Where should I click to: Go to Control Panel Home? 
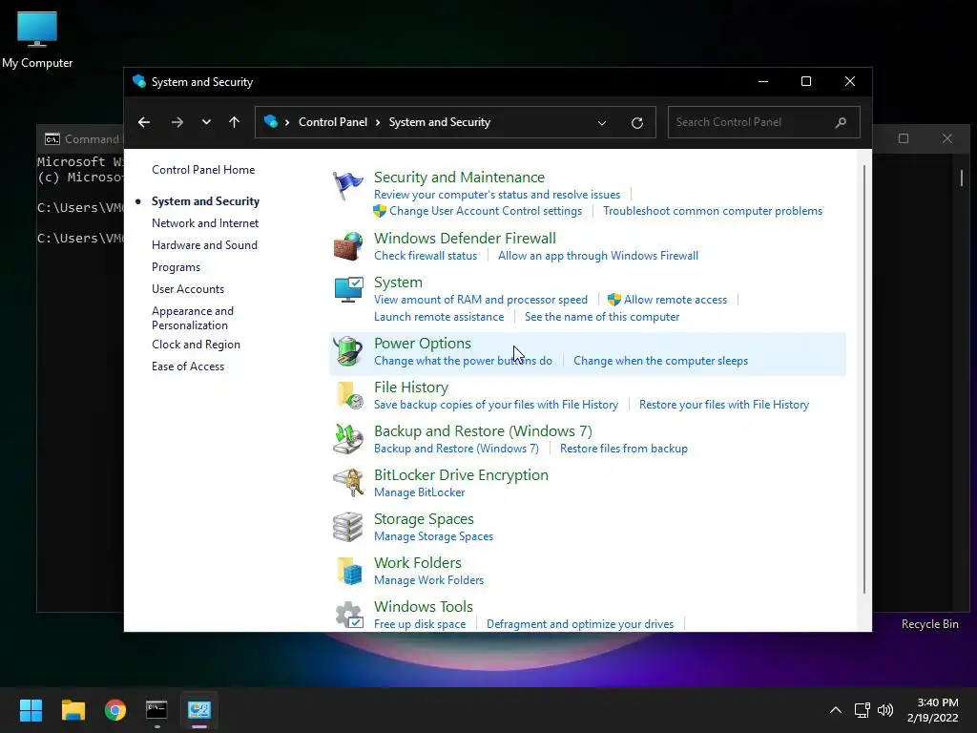point(203,170)
